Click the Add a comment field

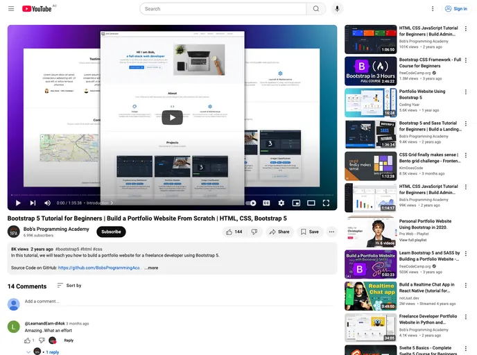tap(180, 302)
